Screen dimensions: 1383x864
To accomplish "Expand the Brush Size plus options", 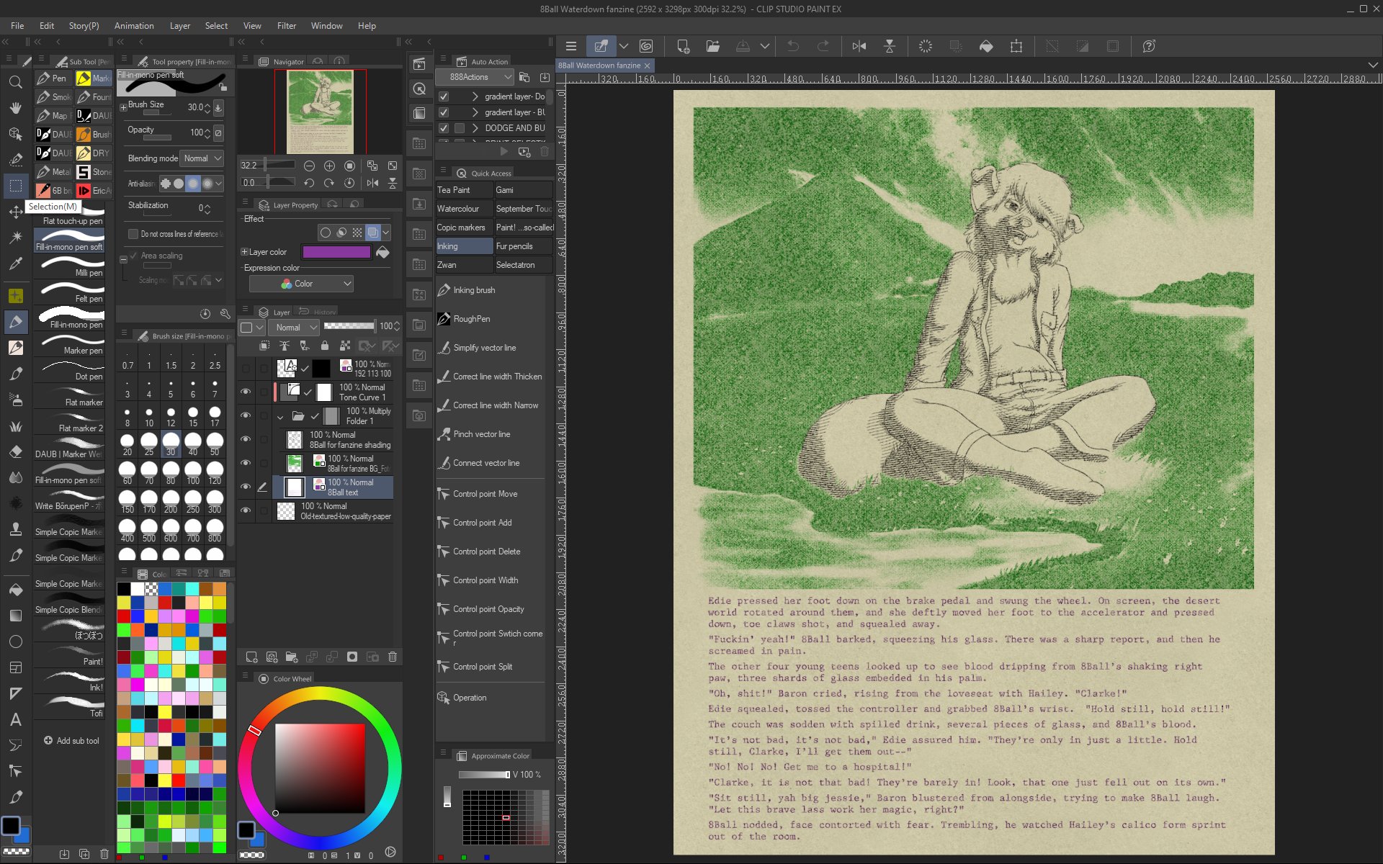I will 123,107.
